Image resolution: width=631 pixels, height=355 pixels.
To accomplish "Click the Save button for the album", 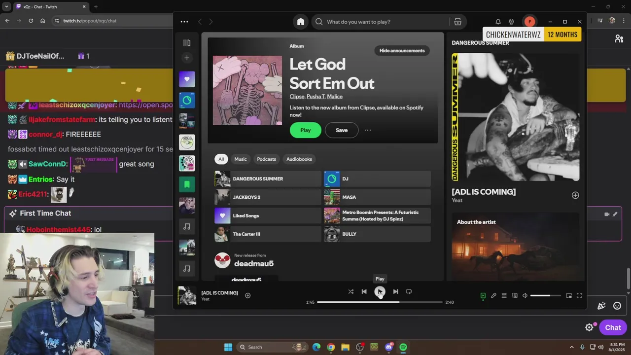I will [x=342, y=130].
